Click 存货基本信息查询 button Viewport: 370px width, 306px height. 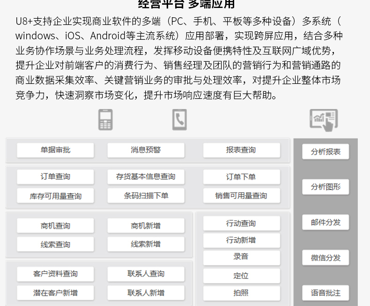(x=146, y=177)
